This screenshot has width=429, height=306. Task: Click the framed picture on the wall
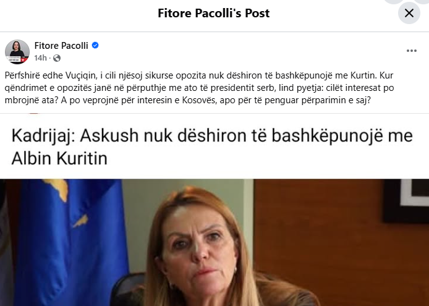(406, 201)
